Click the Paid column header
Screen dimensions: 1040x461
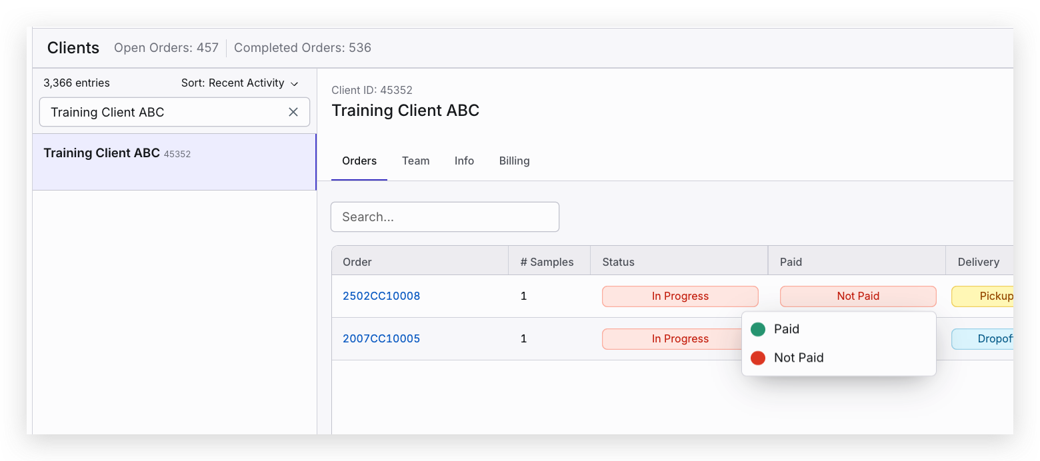857,262
